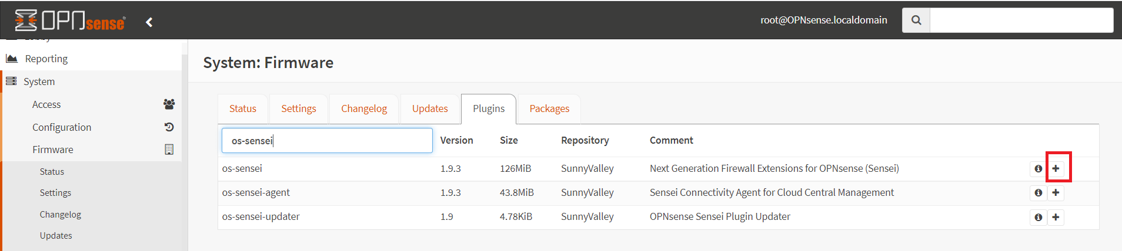This screenshot has height=251, width=1122.
Task: Open the root@OPNsense.localdomain user label
Action: [824, 20]
